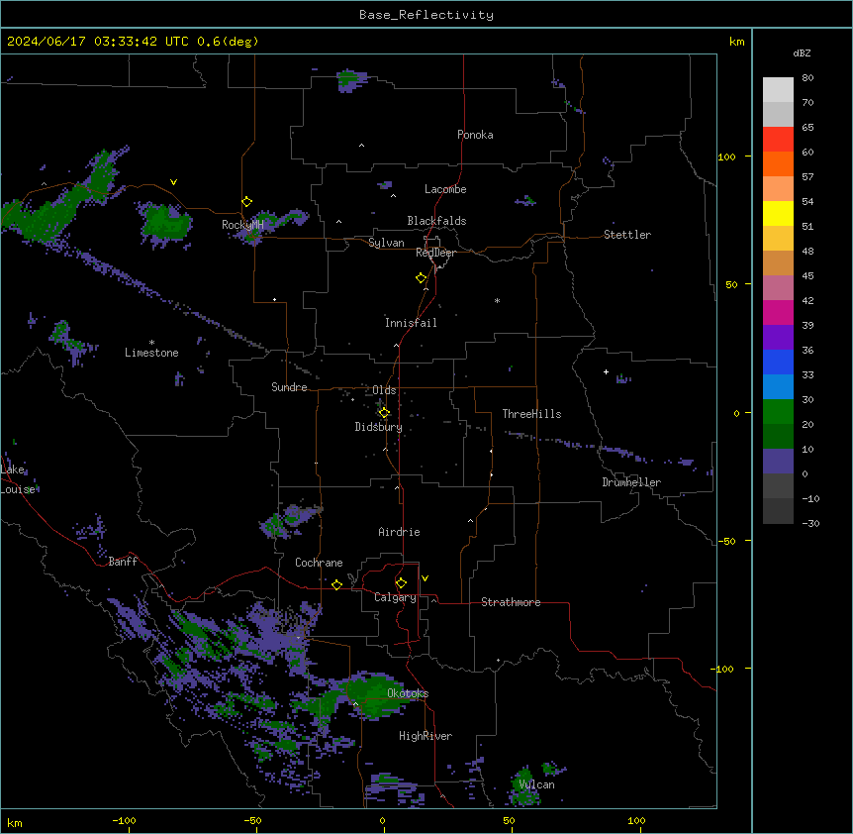Viewport: 853px width, 834px height.
Task: Click yellow diamond marker south of RedDeer
Action: [421, 278]
